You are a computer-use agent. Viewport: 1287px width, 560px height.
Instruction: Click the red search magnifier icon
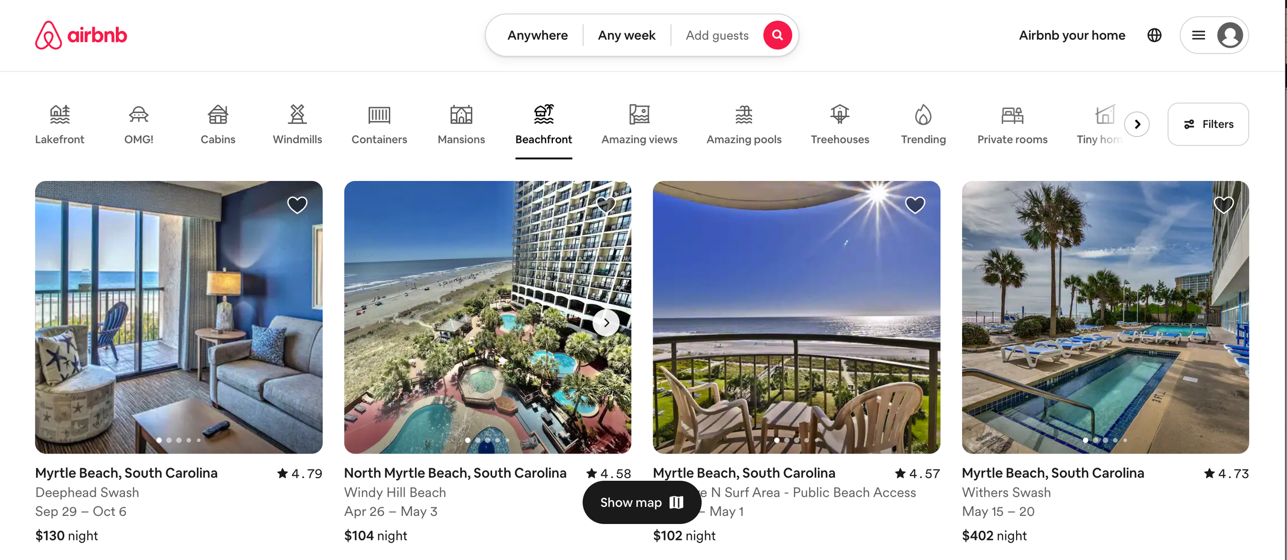[777, 35]
